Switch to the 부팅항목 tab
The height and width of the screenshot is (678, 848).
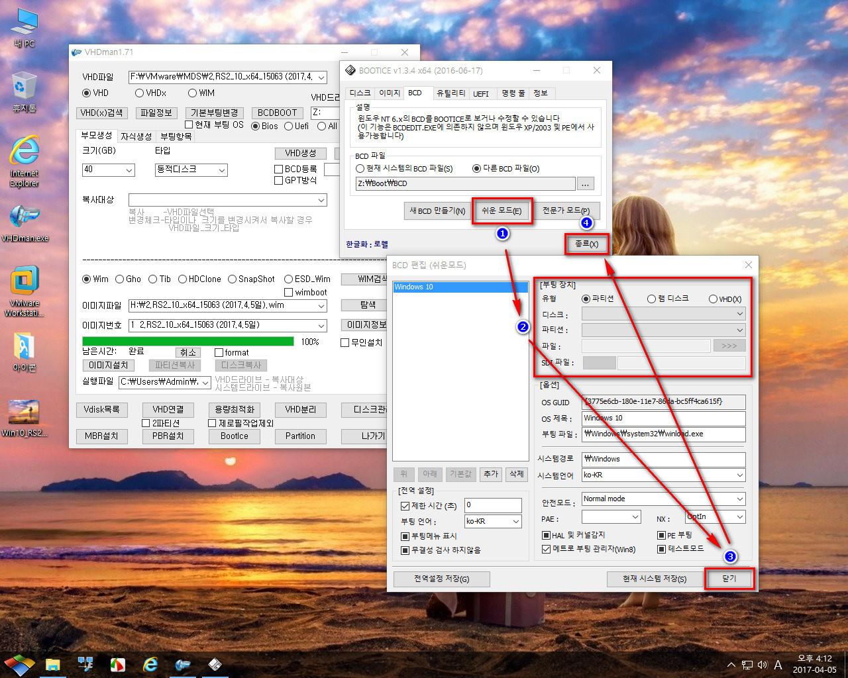176,136
